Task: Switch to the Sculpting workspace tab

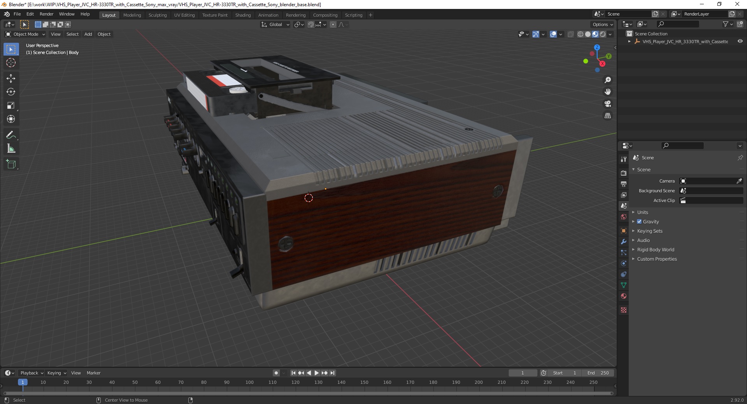Action: click(158, 15)
